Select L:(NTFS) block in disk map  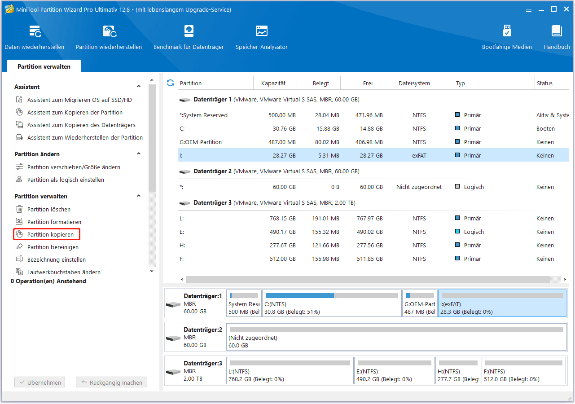pyautogui.click(x=290, y=371)
